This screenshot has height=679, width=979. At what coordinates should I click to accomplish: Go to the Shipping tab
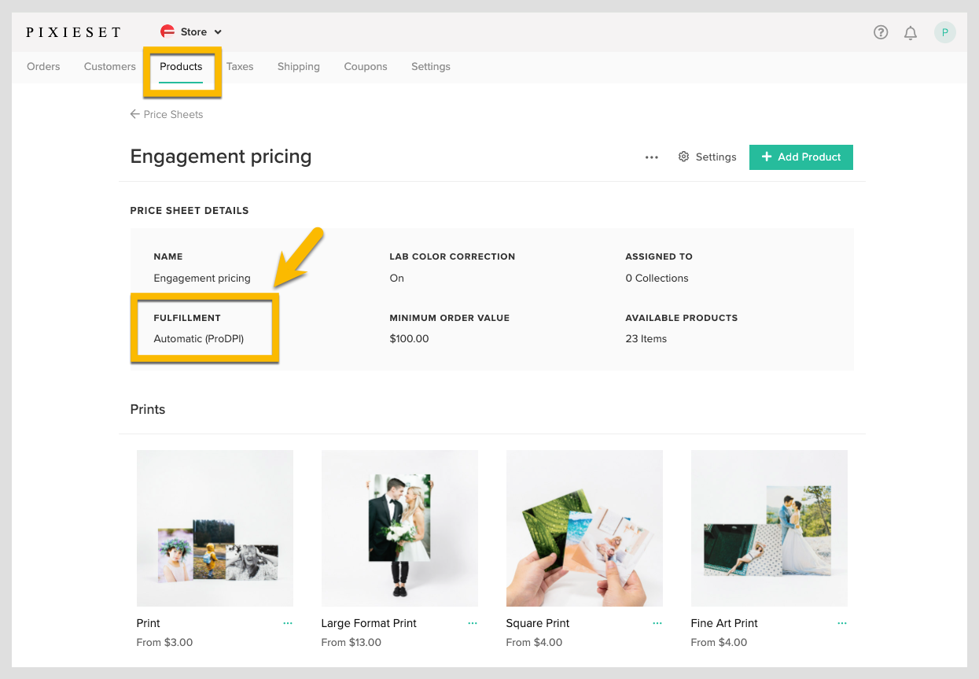298,67
